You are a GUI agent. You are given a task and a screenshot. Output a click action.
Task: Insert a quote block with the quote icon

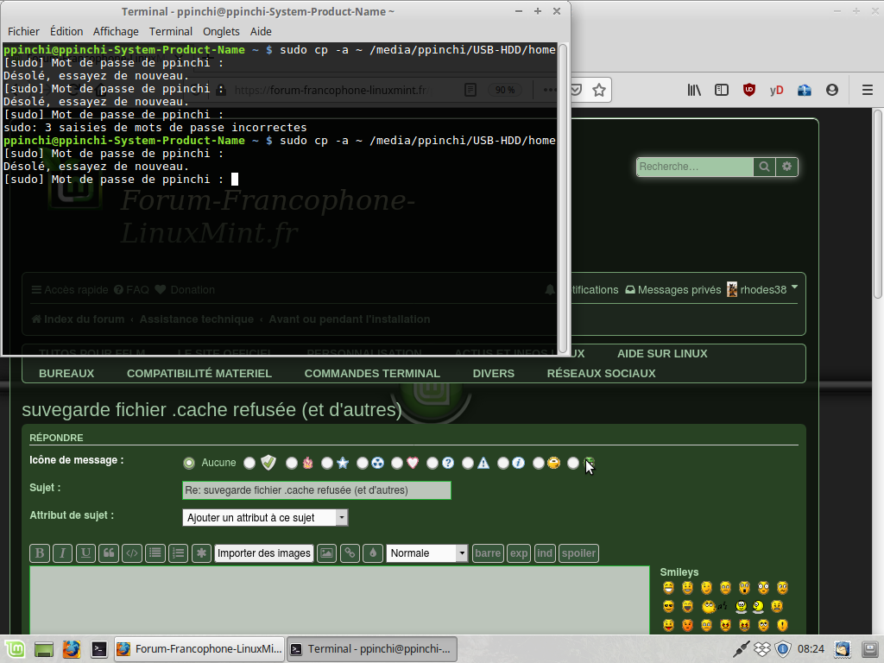(x=109, y=553)
